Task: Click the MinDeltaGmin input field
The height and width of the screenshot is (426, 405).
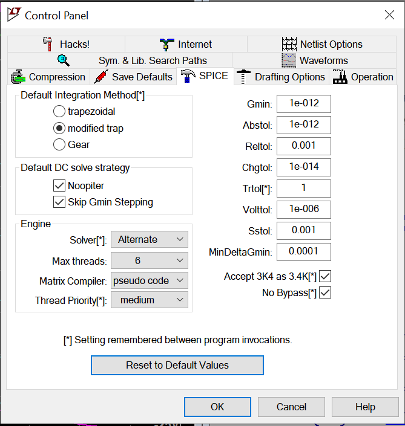Action: tap(304, 252)
